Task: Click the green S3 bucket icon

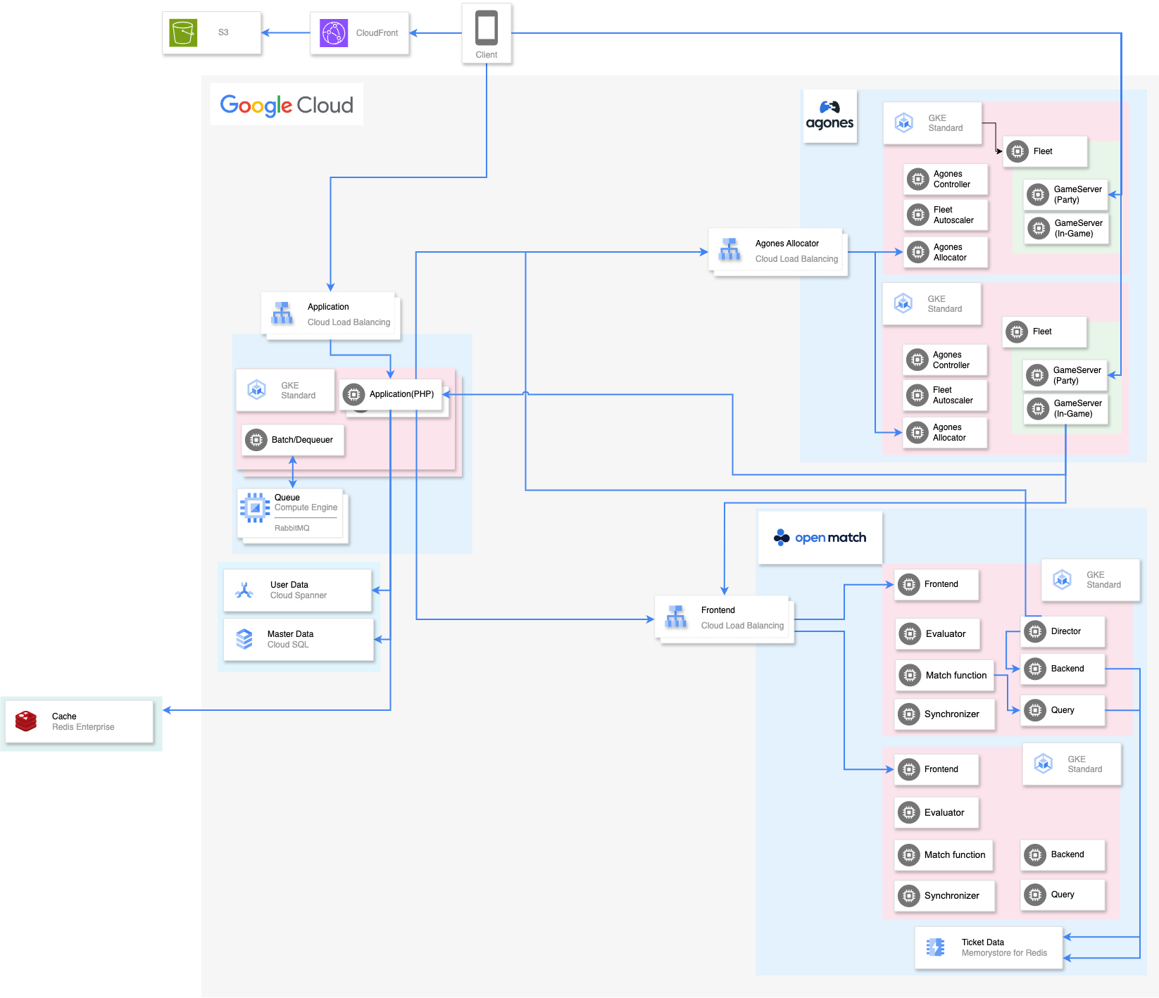Action: pyautogui.click(x=184, y=32)
